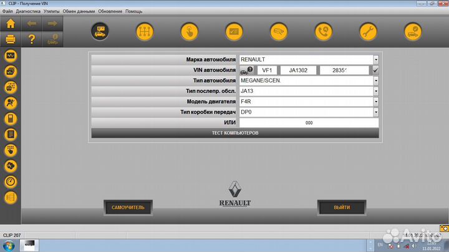The image size is (449, 252).
Task: Open the airbag person icon in sidebar
Action: click(x=11, y=103)
